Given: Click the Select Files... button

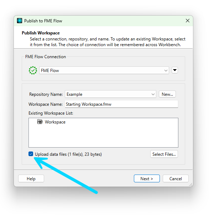Looking at the screenshot, I should click(x=164, y=154).
